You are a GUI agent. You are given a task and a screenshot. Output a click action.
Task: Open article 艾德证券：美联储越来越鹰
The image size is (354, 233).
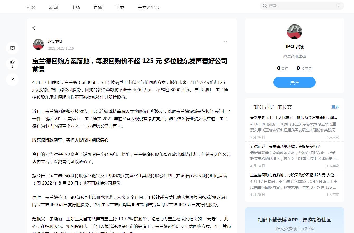[285, 146]
